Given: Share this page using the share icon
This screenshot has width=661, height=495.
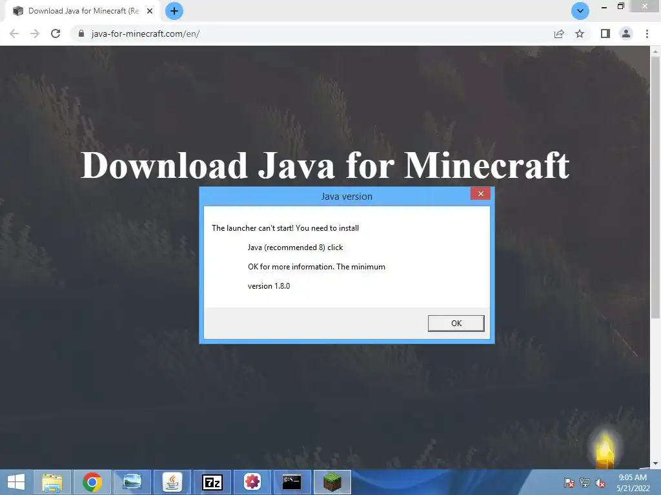Looking at the screenshot, I should point(559,34).
